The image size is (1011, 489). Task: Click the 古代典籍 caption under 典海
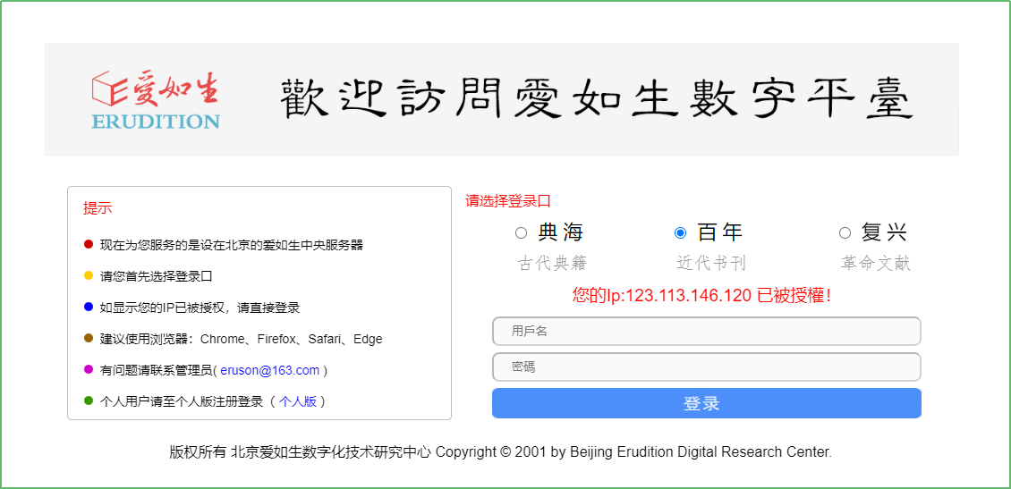click(552, 264)
